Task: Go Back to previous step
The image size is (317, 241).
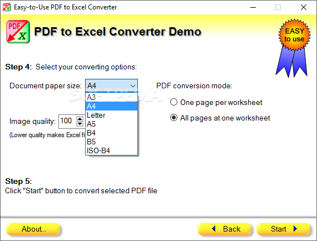Action: coord(225,229)
